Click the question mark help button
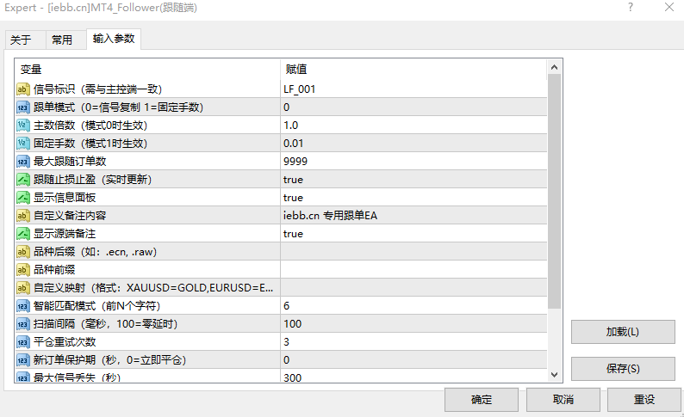684x417 pixels. click(631, 8)
